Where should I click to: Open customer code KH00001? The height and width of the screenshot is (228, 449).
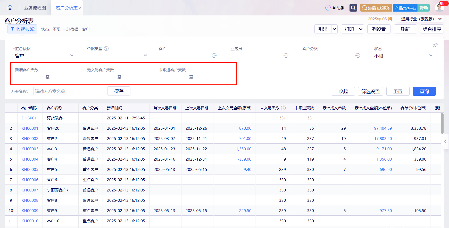[30, 128]
